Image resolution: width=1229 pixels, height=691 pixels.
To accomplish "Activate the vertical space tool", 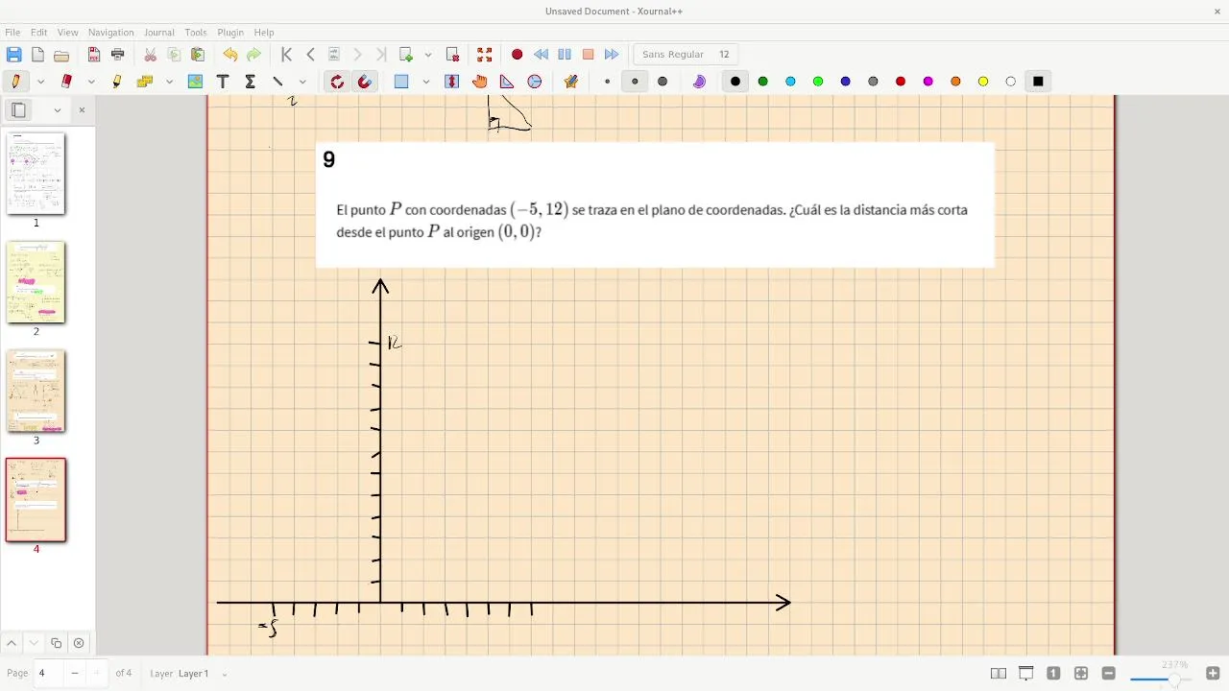I will pyautogui.click(x=452, y=82).
